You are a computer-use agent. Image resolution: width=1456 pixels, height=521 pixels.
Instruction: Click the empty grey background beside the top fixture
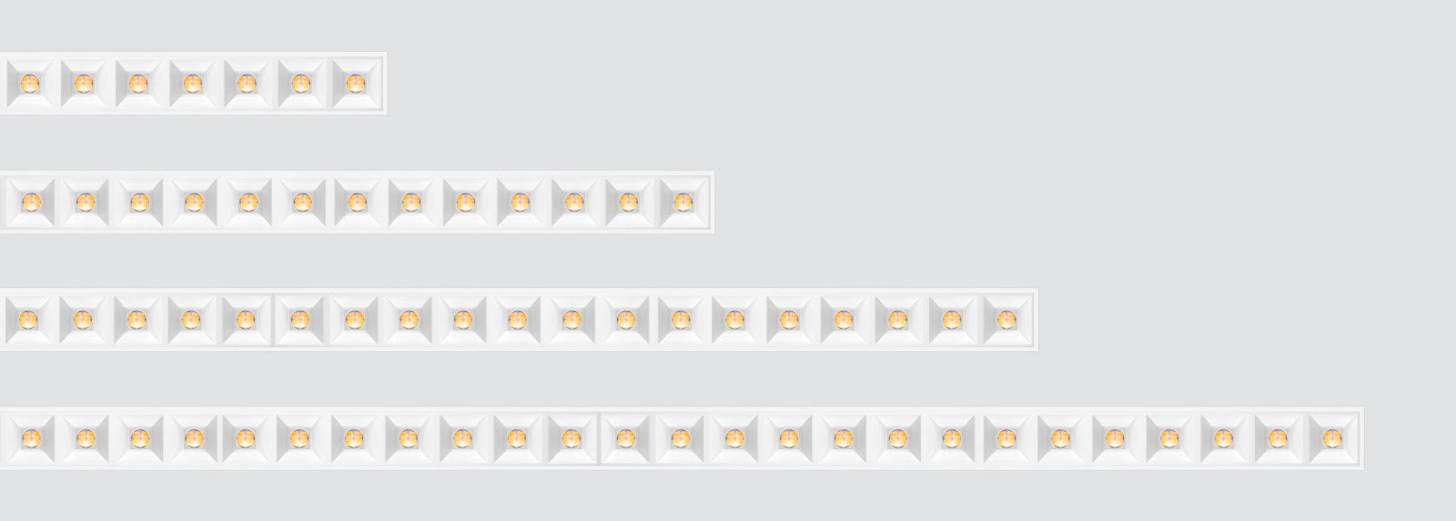[x=910, y=84]
